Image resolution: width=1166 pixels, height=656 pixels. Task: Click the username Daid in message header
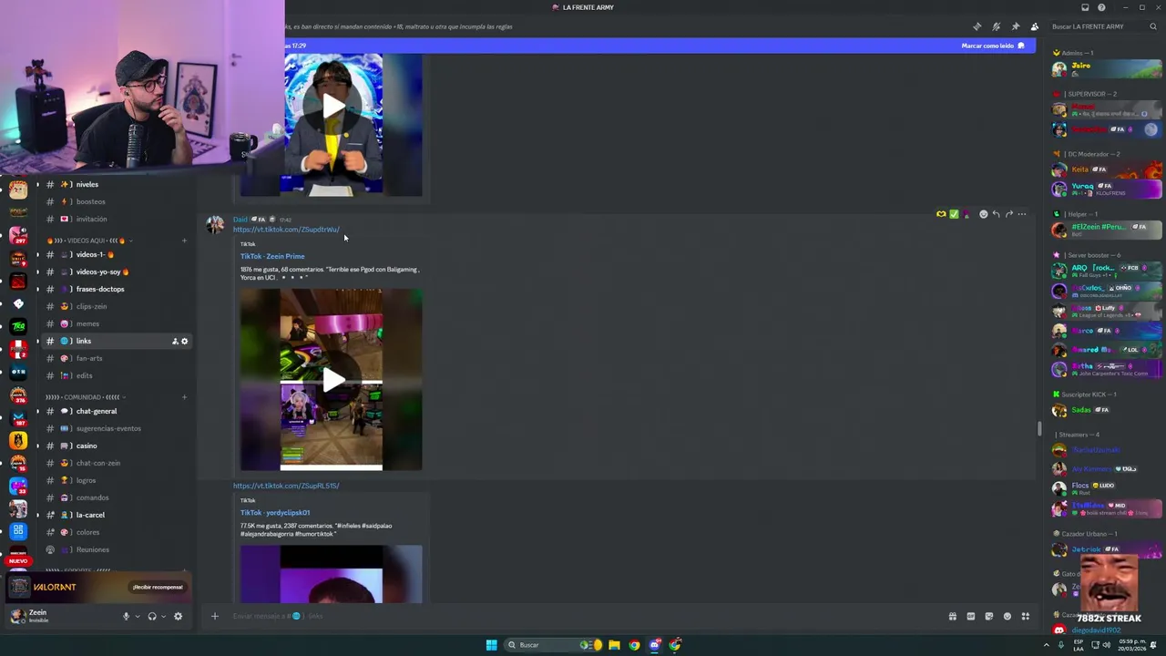pyautogui.click(x=240, y=219)
